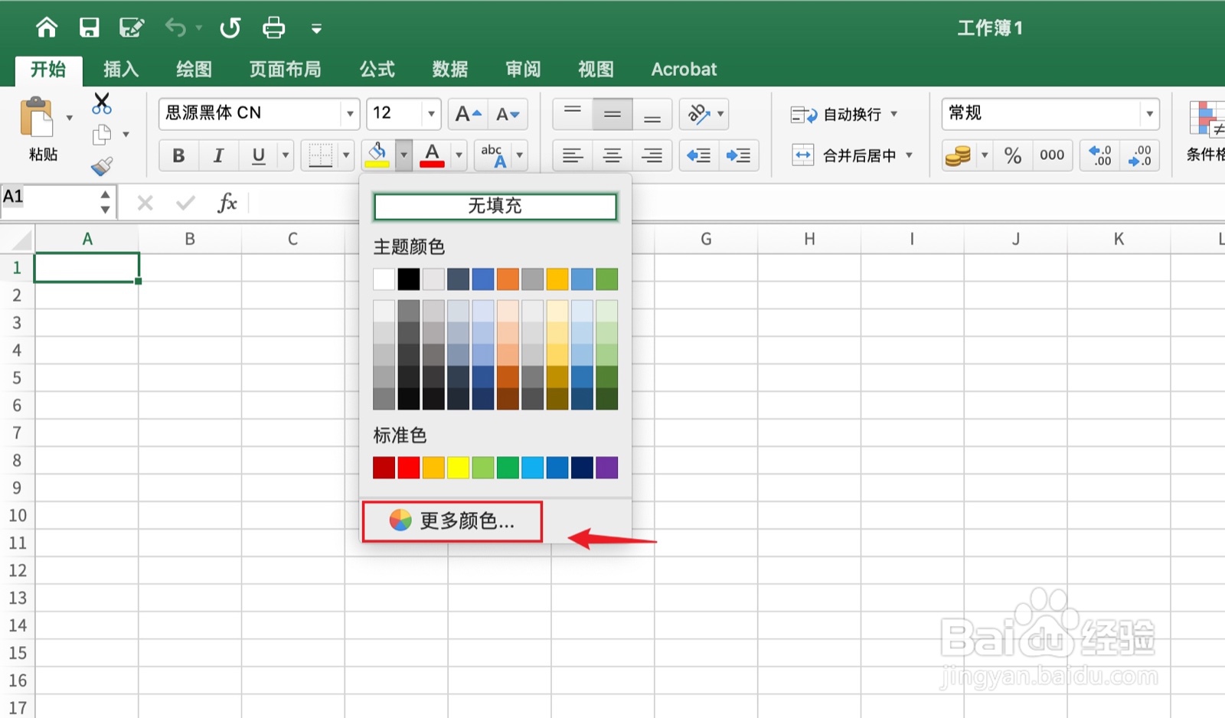Open the font color dropdown arrow
This screenshot has width=1225, height=718.
pyautogui.click(x=459, y=155)
